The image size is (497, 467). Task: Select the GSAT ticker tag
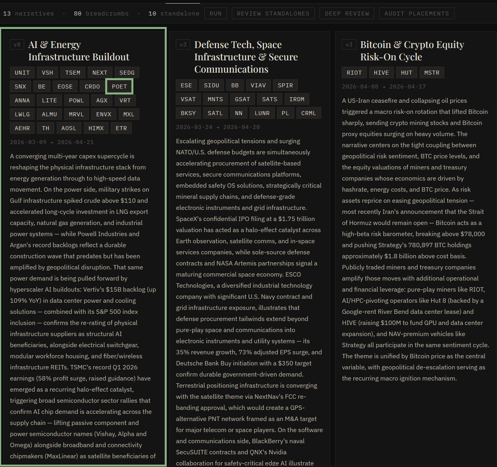coord(243,99)
